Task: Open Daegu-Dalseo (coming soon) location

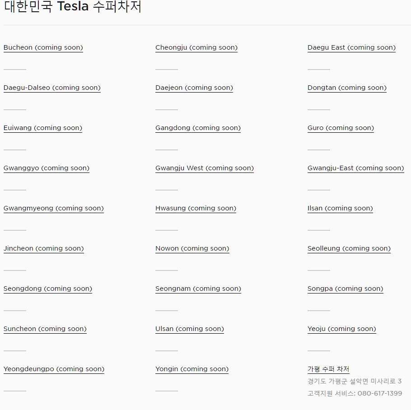Action: pyautogui.click(x=52, y=88)
